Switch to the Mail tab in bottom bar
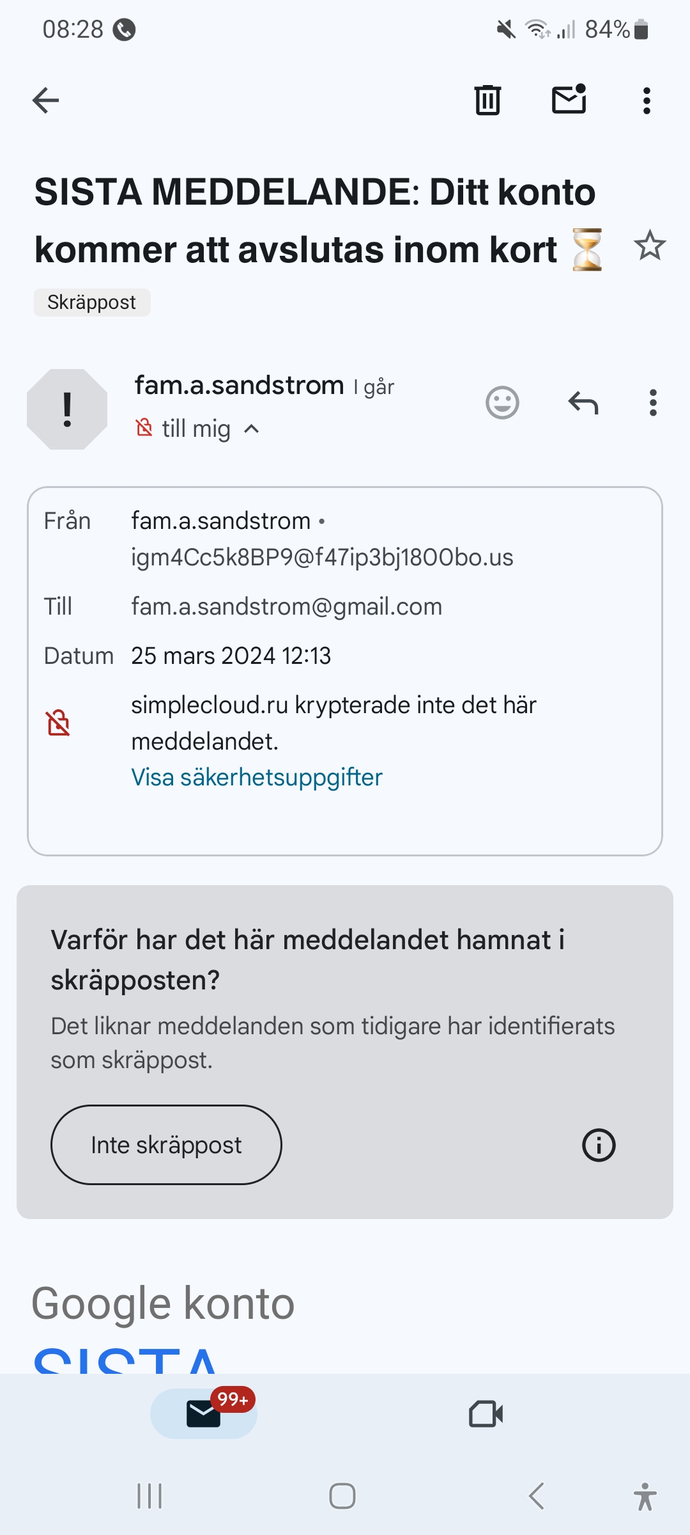 [x=204, y=1413]
